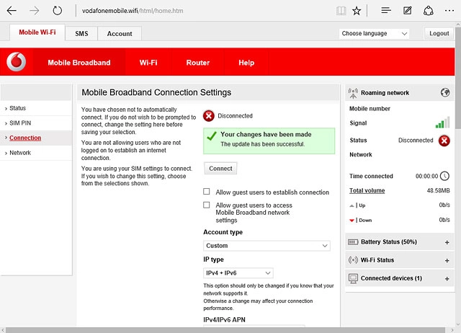Open the Account type Custom dropdown
461x333 pixels.
(267, 246)
